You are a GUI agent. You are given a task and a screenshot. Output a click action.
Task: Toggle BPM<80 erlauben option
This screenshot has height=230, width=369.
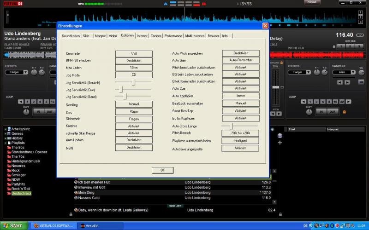(134, 61)
